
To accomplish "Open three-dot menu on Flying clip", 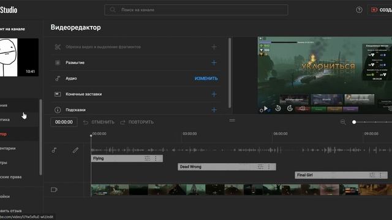I will [156, 158].
